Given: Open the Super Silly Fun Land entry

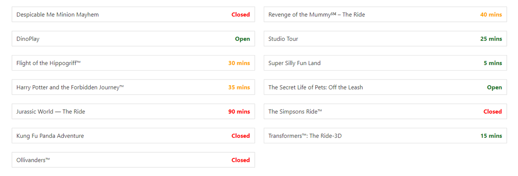Looking at the screenshot, I should (x=294, y=63).
